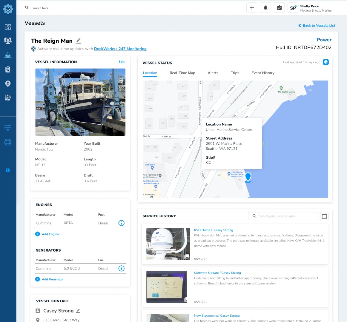This screenshot has height=322, width=347.
Task: Open New Electronics / Casey Strong entry
Action: [217, 316]
